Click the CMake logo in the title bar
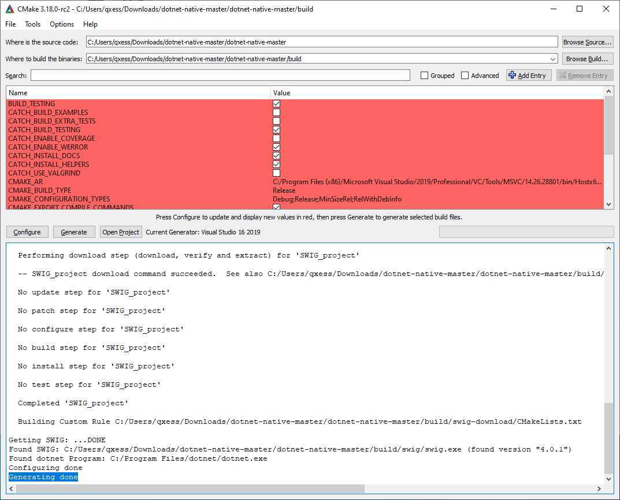 click(x=9, y=9)
